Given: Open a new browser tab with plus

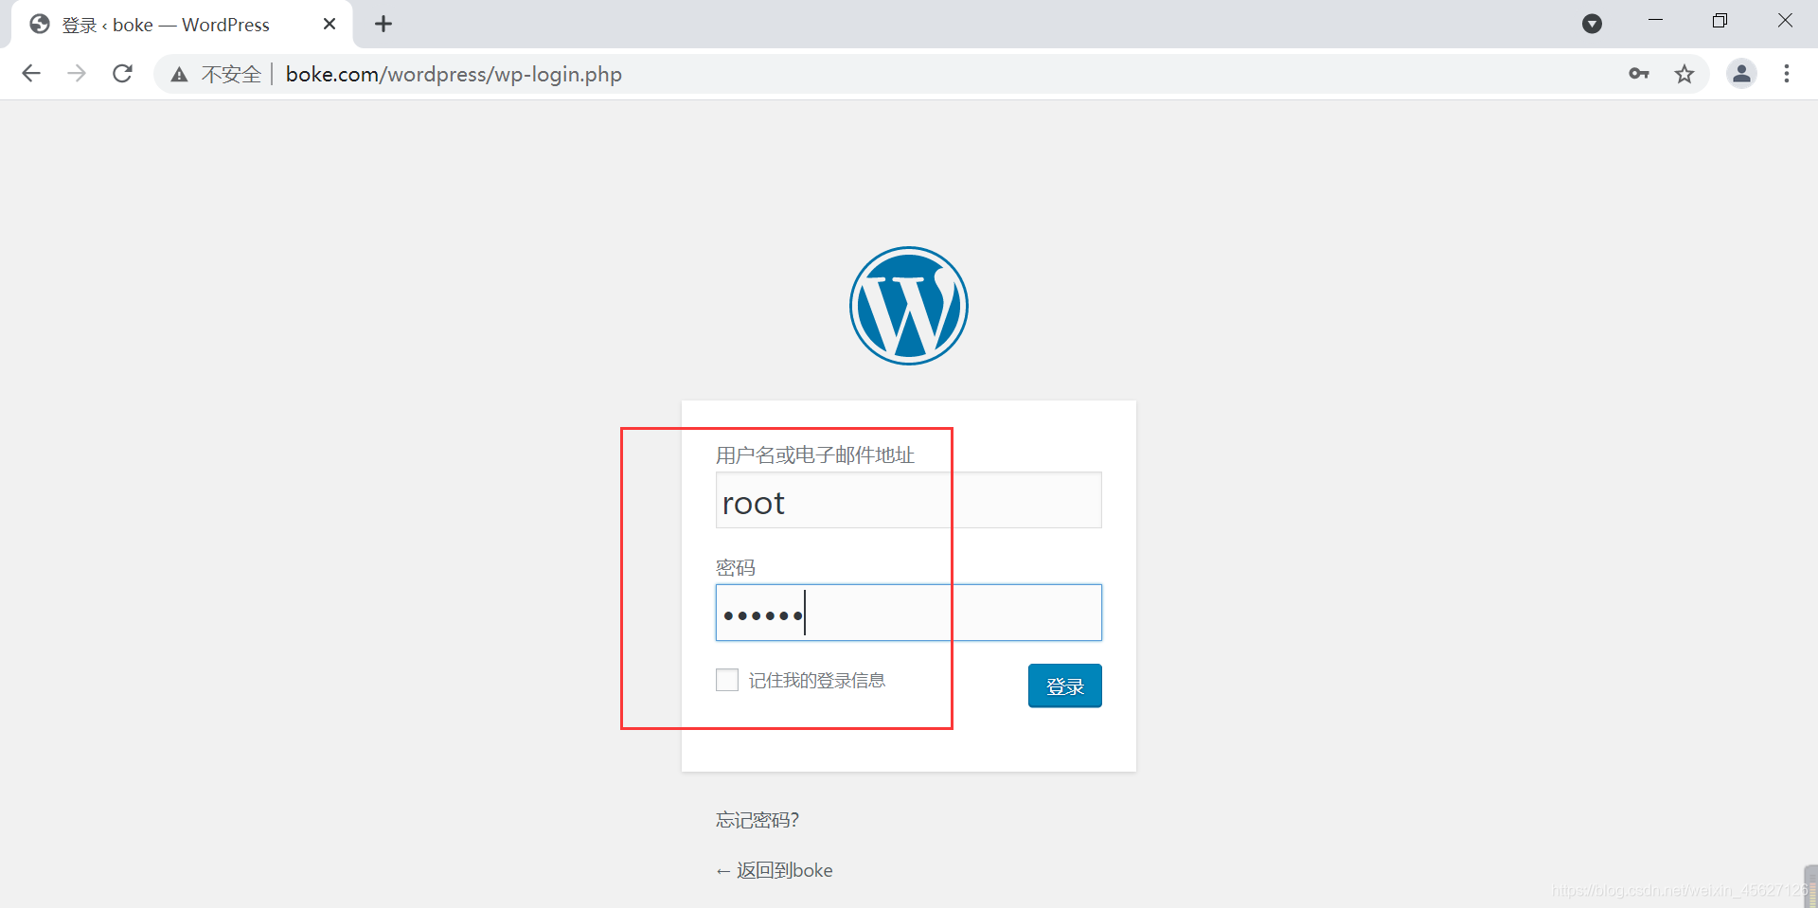Looking at the screenshot, I should tap(383, 25).
